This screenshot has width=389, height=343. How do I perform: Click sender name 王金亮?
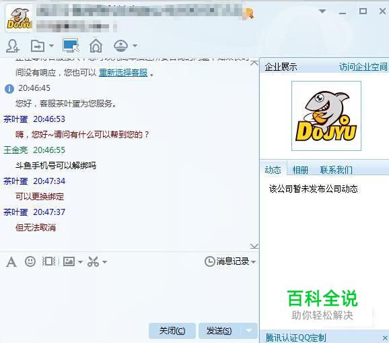click(x=15, y=150)
